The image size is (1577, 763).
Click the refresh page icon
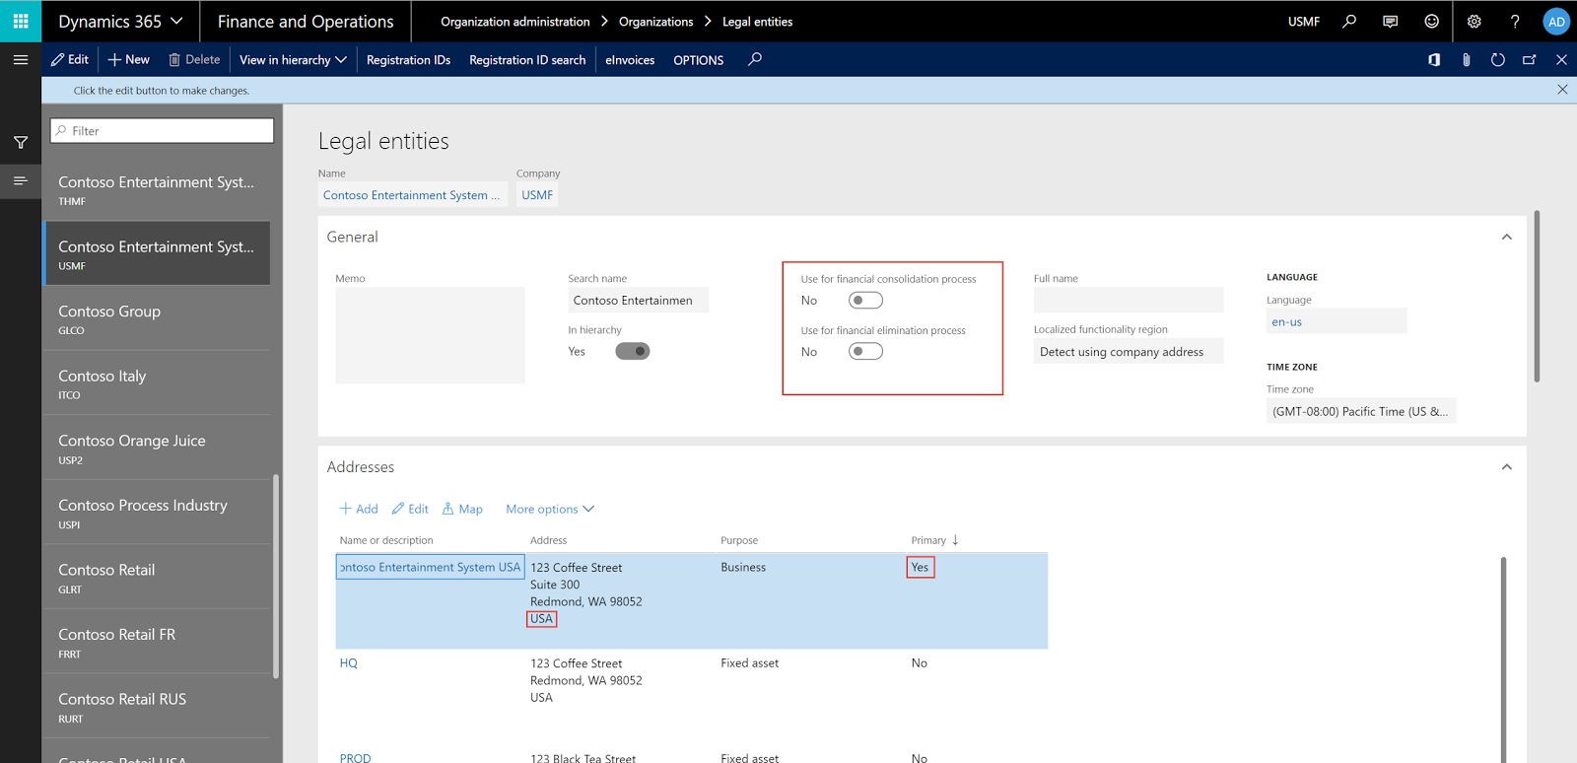1497,60
